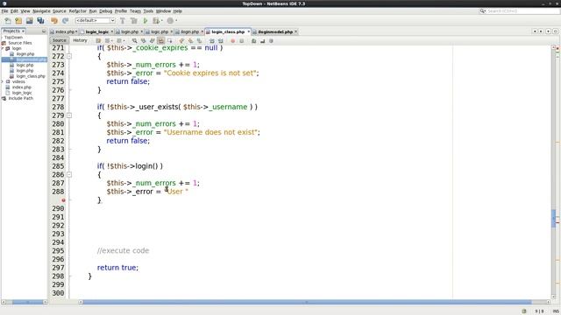
Task: Go to next bookmark
Action: (x=190, y=41)
